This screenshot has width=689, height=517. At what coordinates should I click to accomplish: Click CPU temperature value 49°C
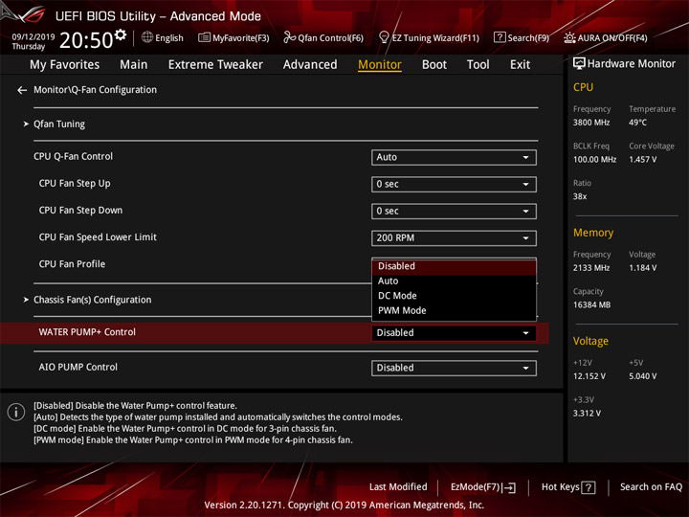pyautogui.click(x=637, y=123)
